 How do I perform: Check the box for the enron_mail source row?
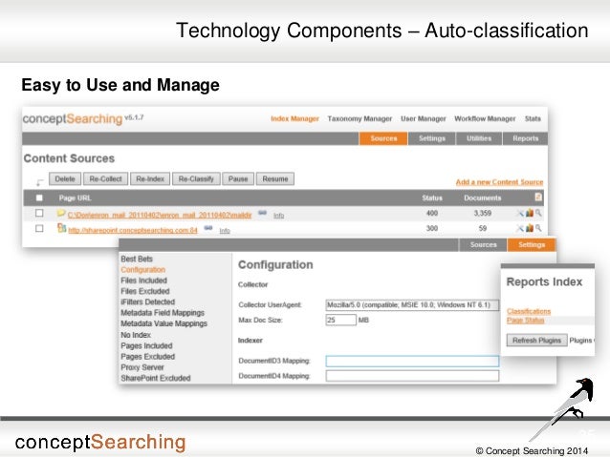(x=39, y=213)
